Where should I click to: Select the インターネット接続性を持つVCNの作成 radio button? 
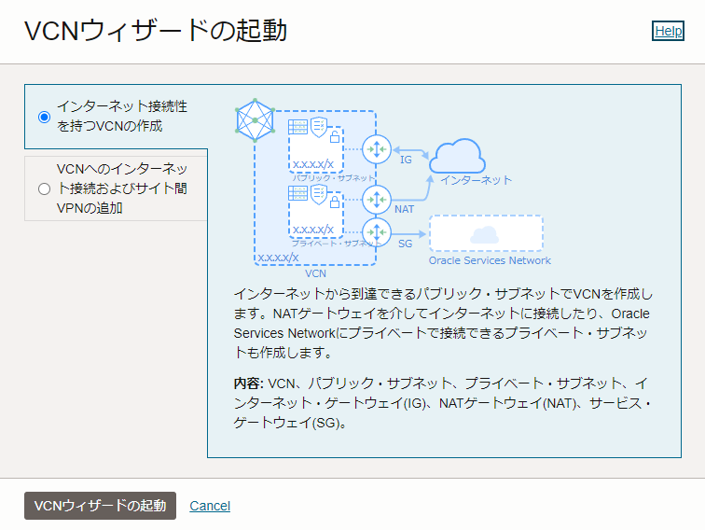pyautogui.click(x=44, y=117)
